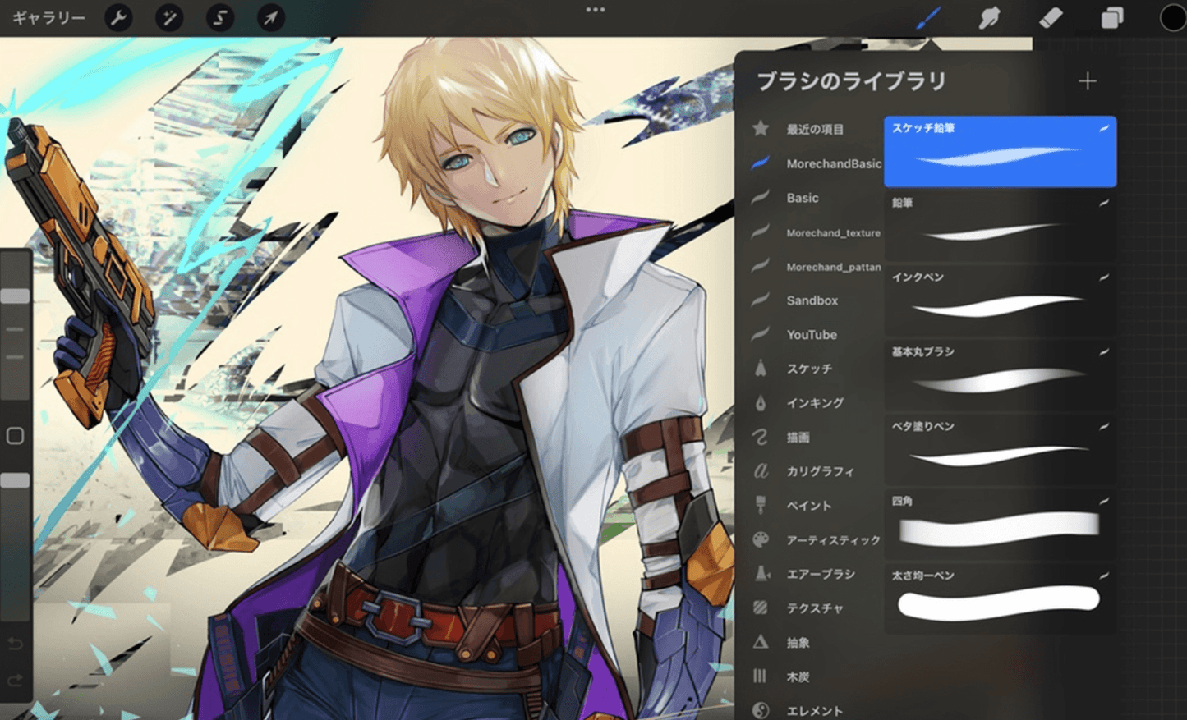This screenshot has width=1187, height=720.
Task: Select the 四角 square brush
Action: (1000, 524)
